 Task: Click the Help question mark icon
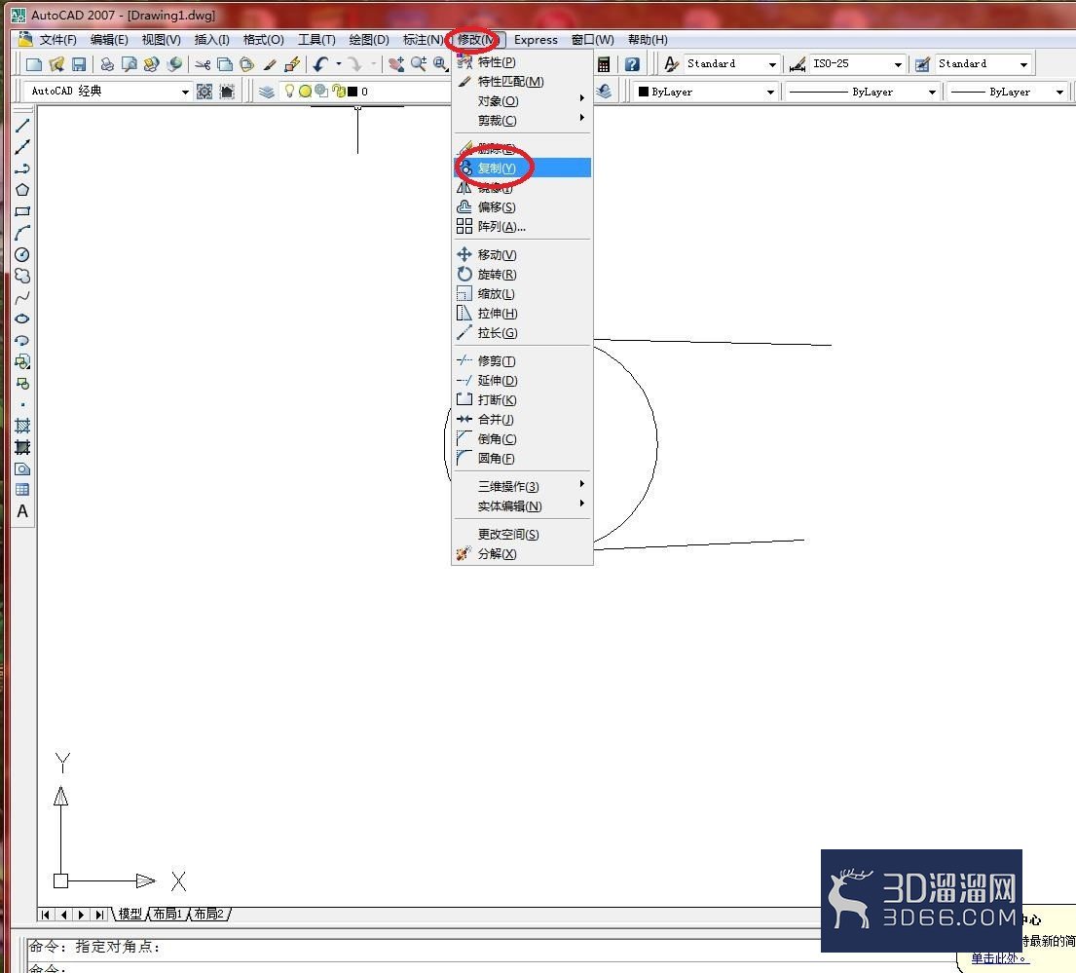632,64
